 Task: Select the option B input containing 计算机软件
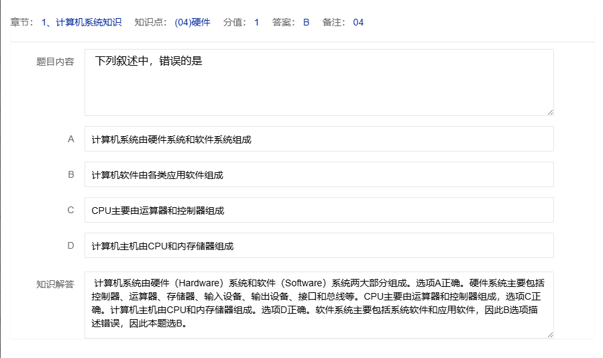[x=319, y=175]
